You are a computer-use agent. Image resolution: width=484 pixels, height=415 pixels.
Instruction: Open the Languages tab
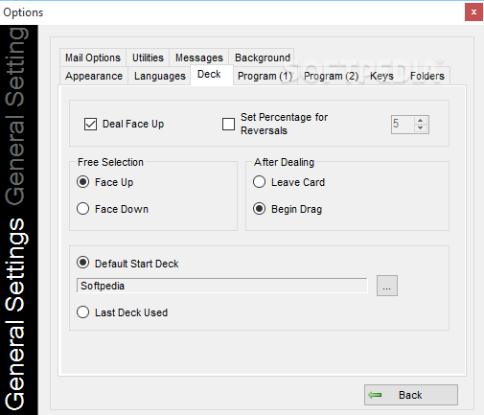click(160, 76)
